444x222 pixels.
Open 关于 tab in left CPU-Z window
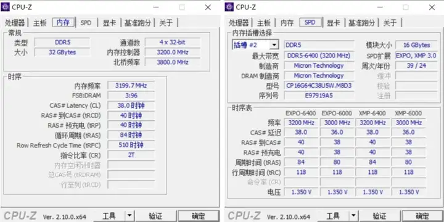click(166, 23)
